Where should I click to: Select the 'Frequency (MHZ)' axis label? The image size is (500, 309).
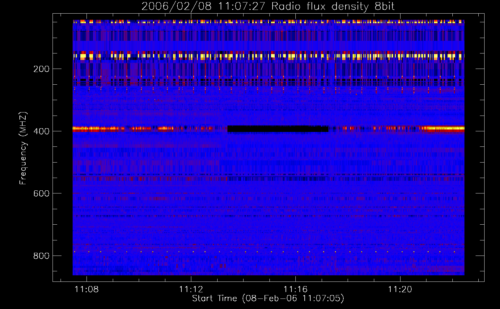pyautogui.click(x=23, y=148)
